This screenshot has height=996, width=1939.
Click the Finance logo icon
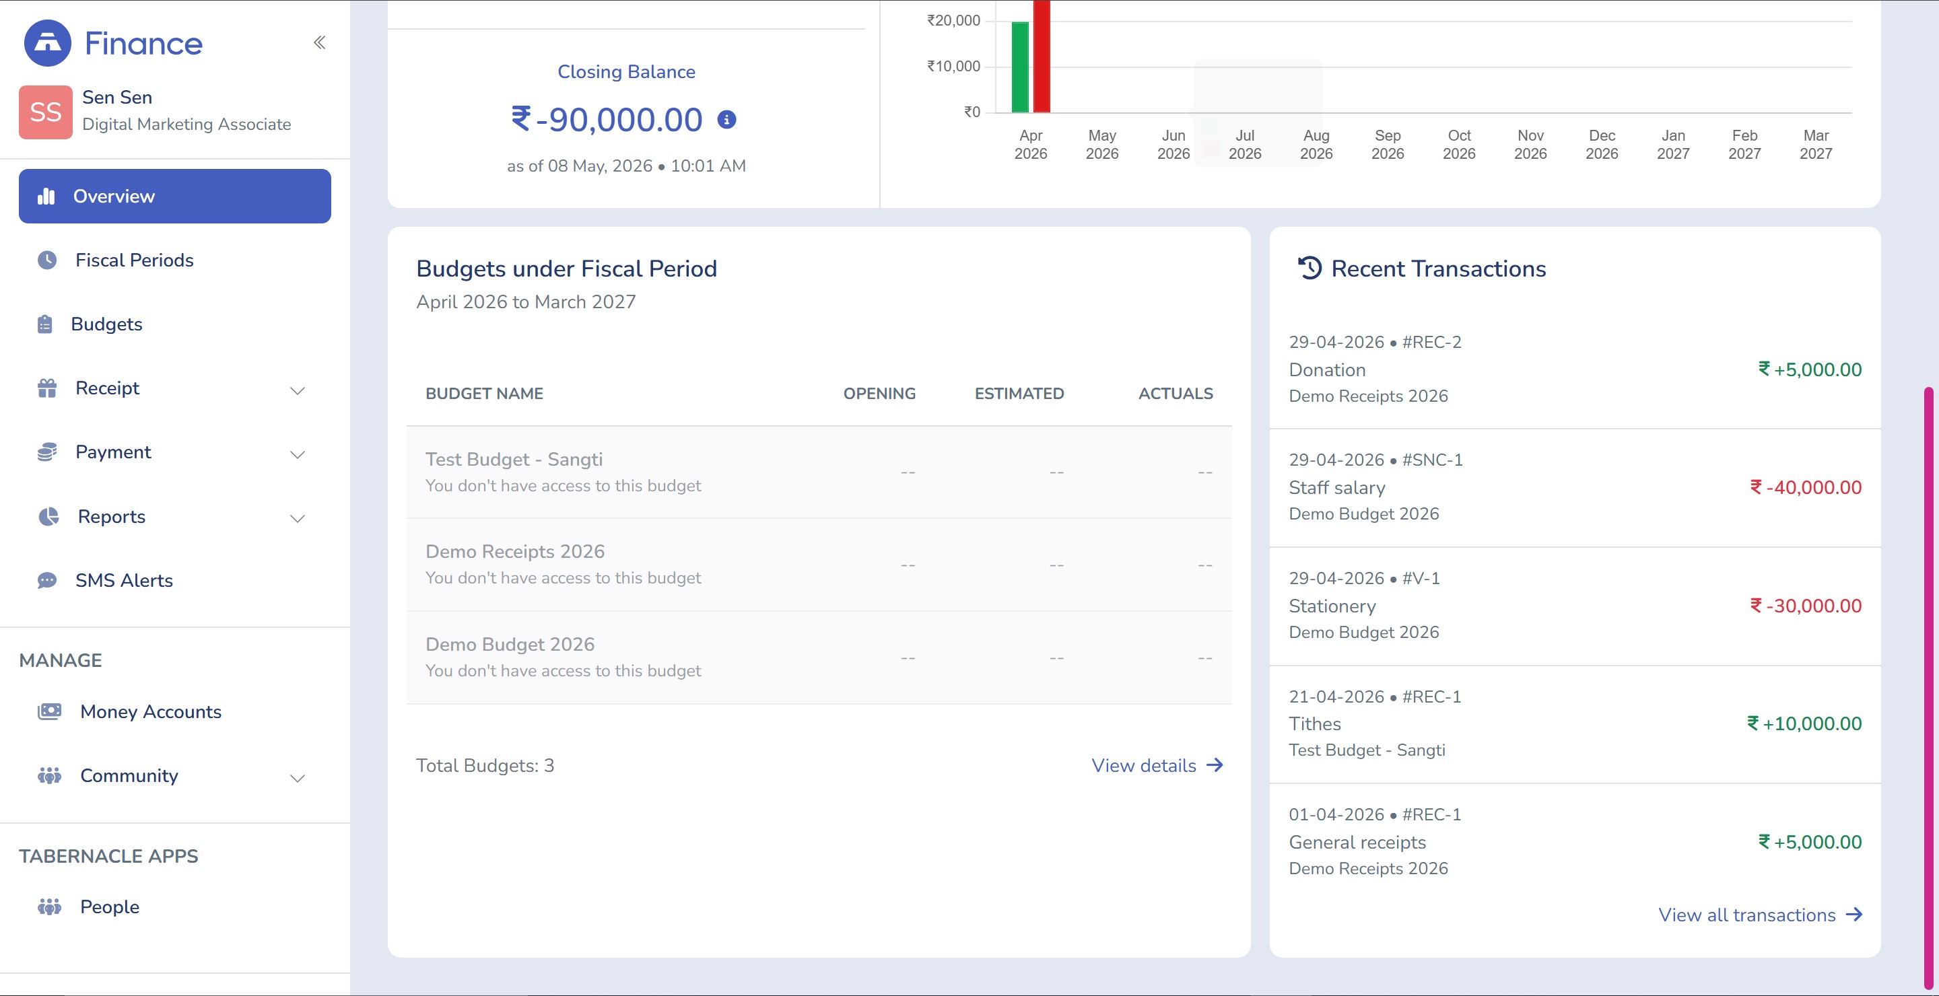click(47, 43)
